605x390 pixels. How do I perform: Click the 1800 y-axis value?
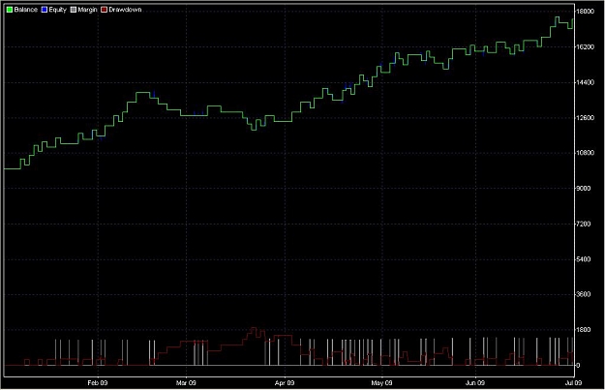pos(584,330)
